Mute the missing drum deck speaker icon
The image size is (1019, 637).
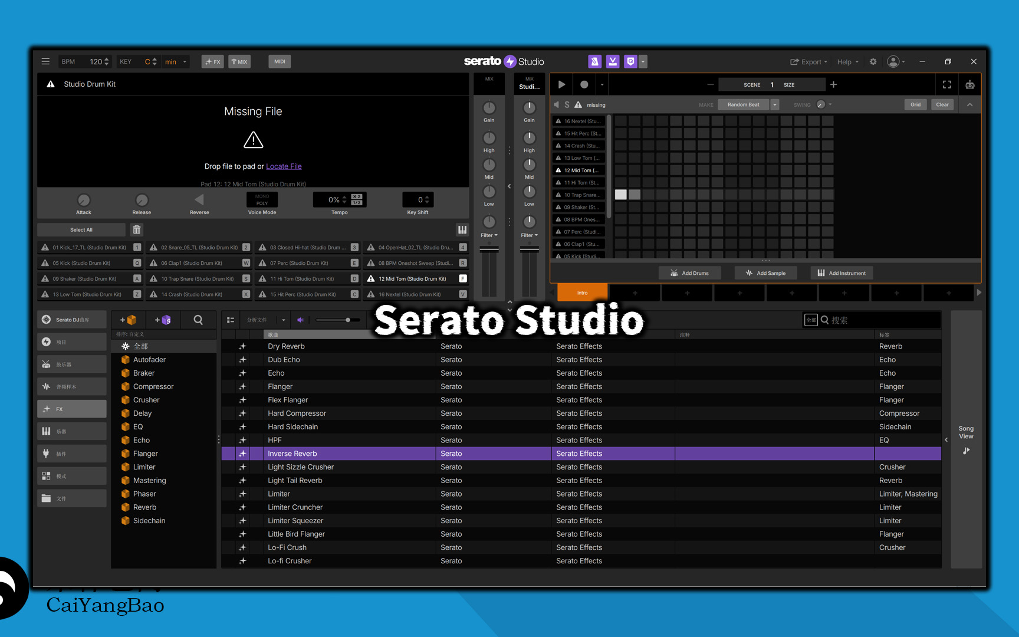(x=556, y=105)
